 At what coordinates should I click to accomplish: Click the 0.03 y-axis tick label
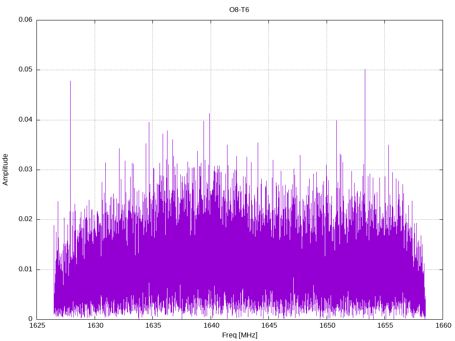click(25, 169)
